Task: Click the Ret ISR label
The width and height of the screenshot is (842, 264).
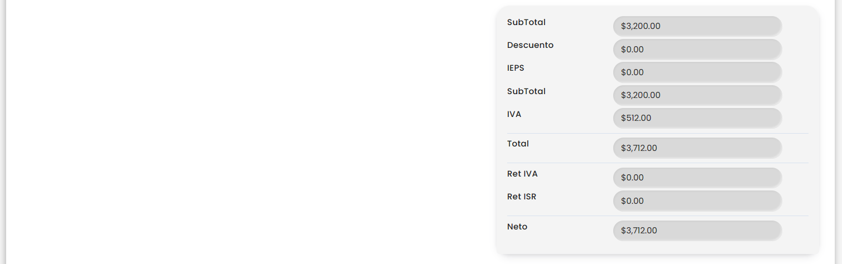Action: click(x=522, y=197)
